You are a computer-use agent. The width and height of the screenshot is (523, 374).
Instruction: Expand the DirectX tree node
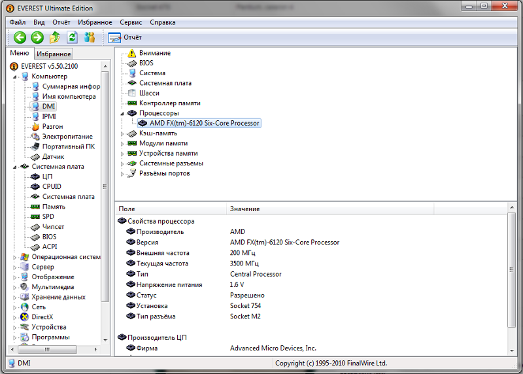[14, 317]
